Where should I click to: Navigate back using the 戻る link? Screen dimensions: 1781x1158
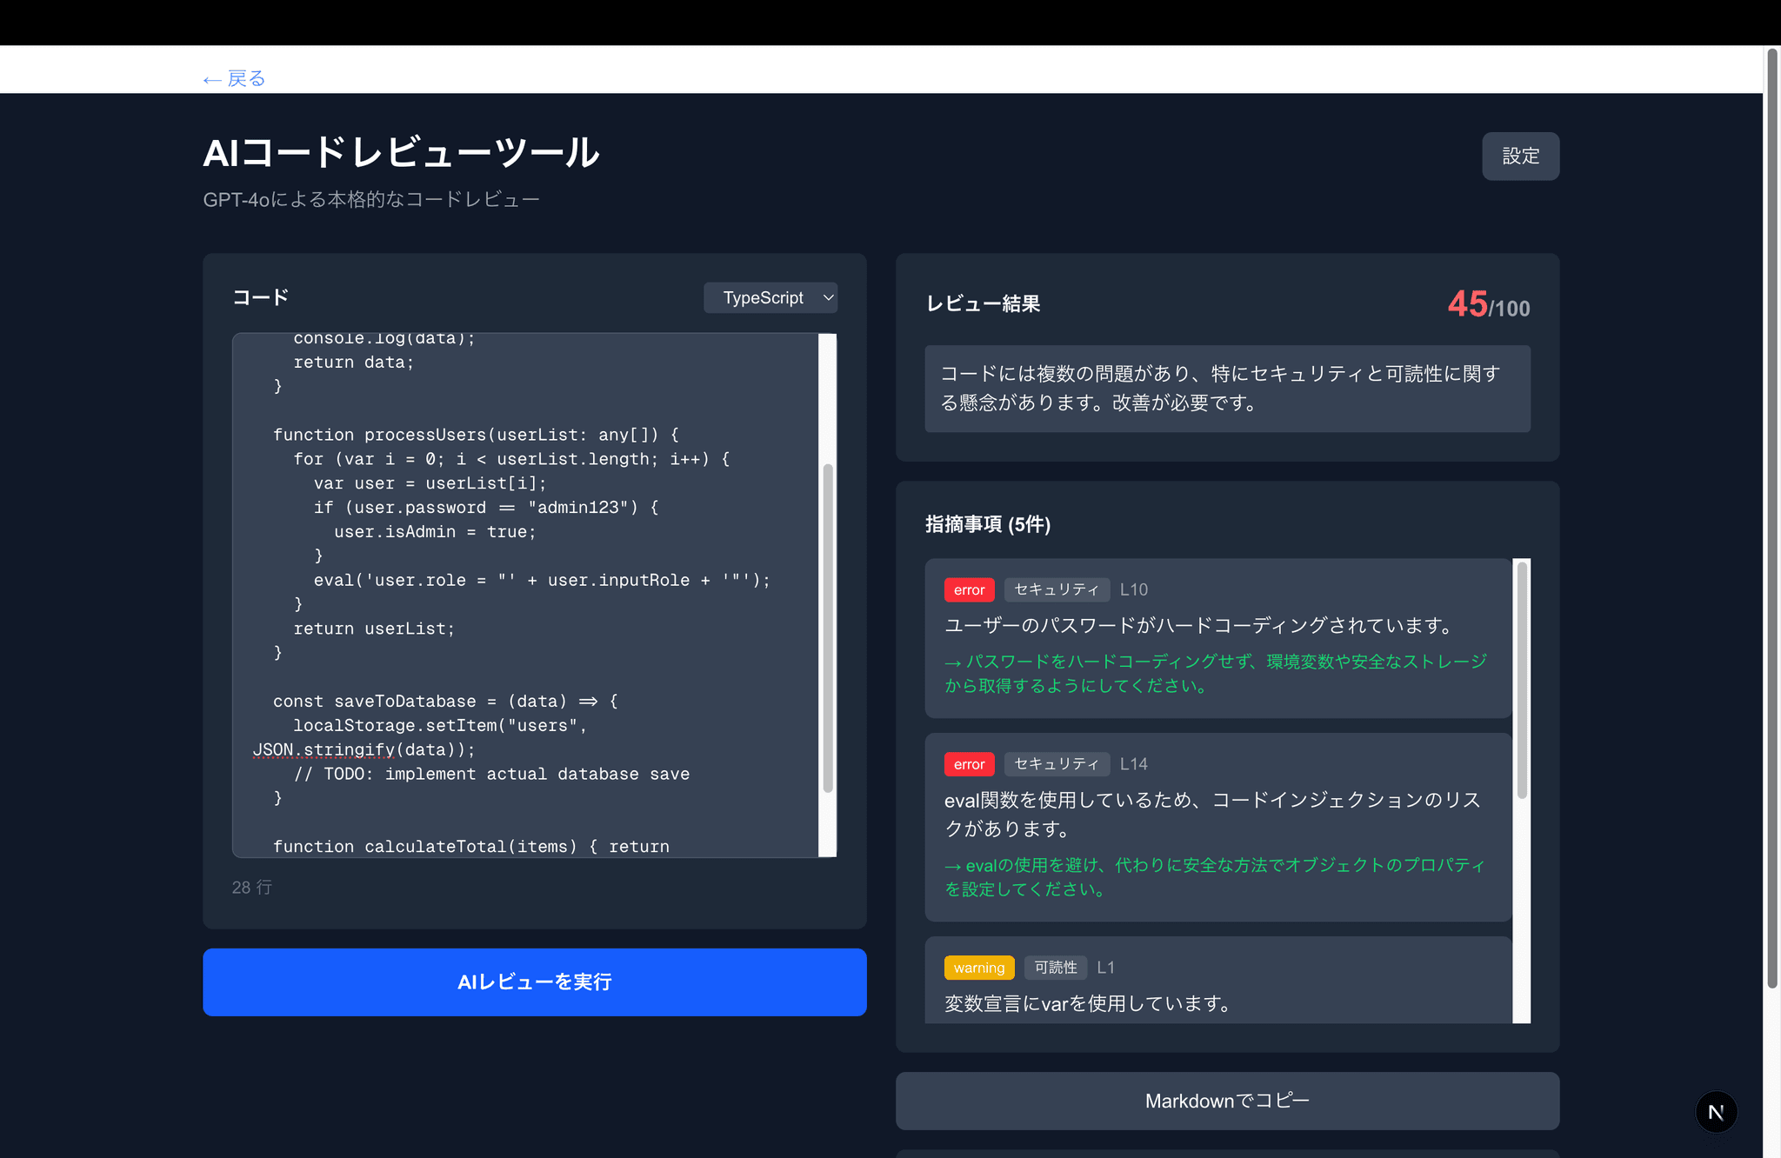[232, 78]
